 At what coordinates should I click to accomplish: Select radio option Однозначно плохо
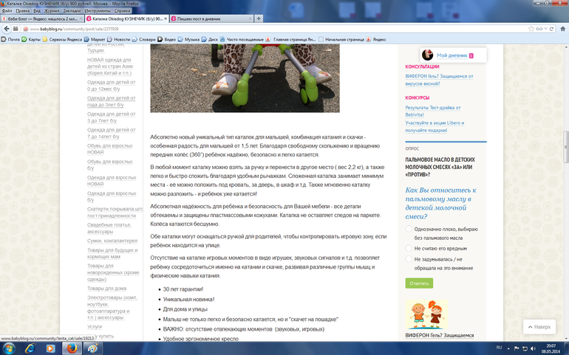[409, 229]
